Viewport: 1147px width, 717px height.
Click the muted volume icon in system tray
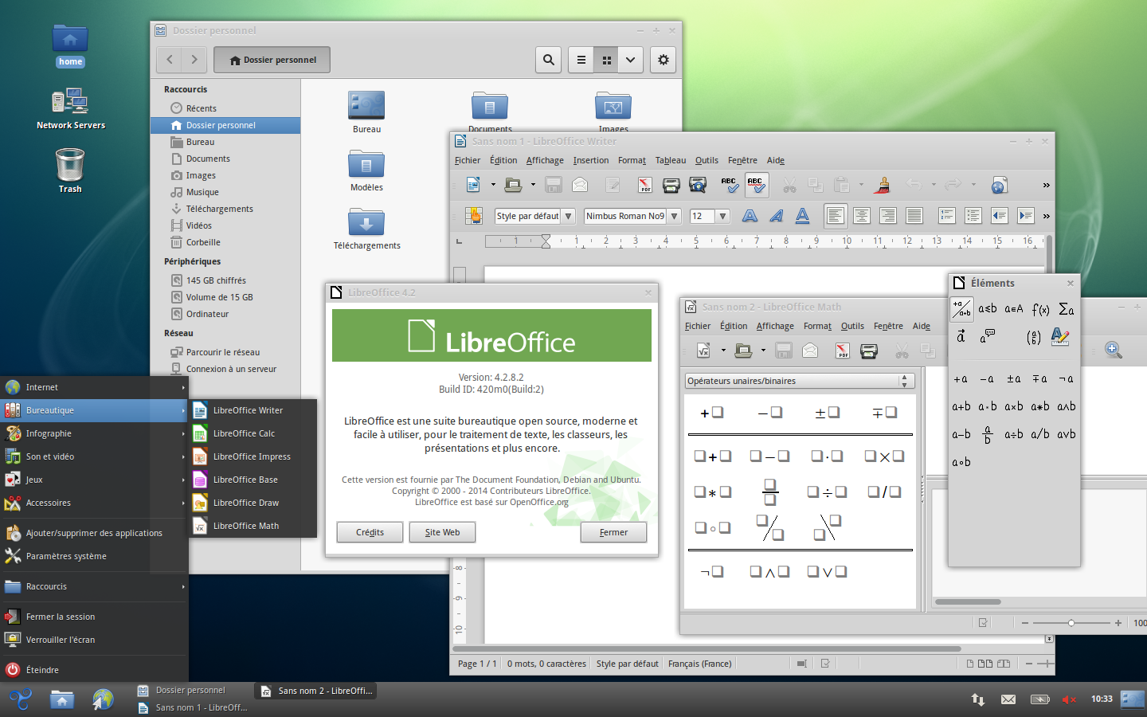click(x=1069, y=699)
